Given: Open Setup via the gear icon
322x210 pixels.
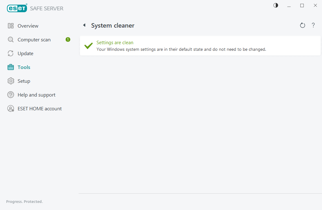Looking at the screenshot, I should pyautogui.click(x=10, y=81).
